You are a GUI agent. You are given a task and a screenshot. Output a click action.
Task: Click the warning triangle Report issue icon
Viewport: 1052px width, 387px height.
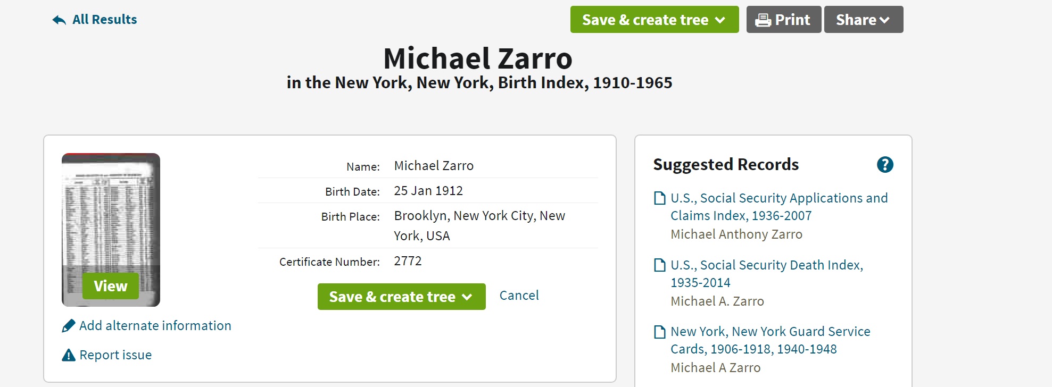click(x=69, y=355)
